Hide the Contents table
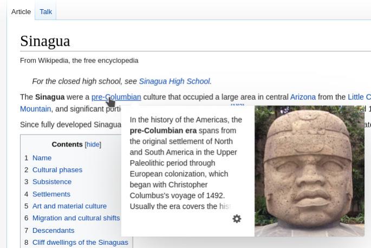Image resolution: width=371 pixels, height=248 pixels. [93, 144]
